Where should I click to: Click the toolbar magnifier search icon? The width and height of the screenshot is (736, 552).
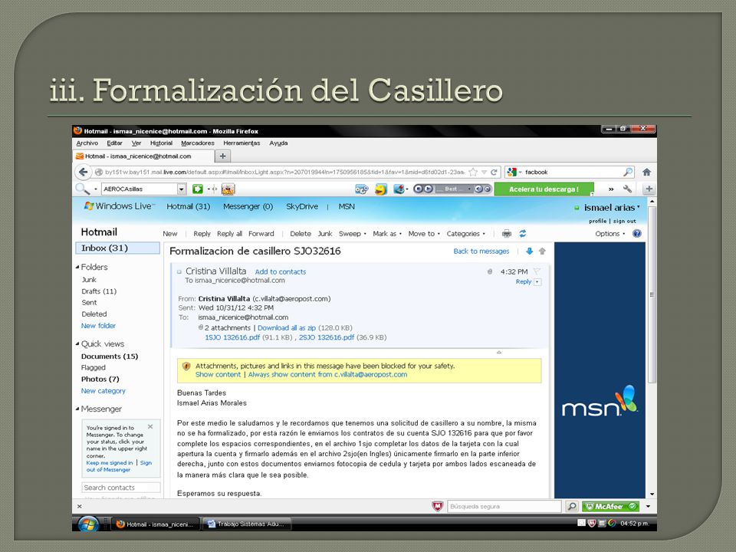[x=82, y=189]
